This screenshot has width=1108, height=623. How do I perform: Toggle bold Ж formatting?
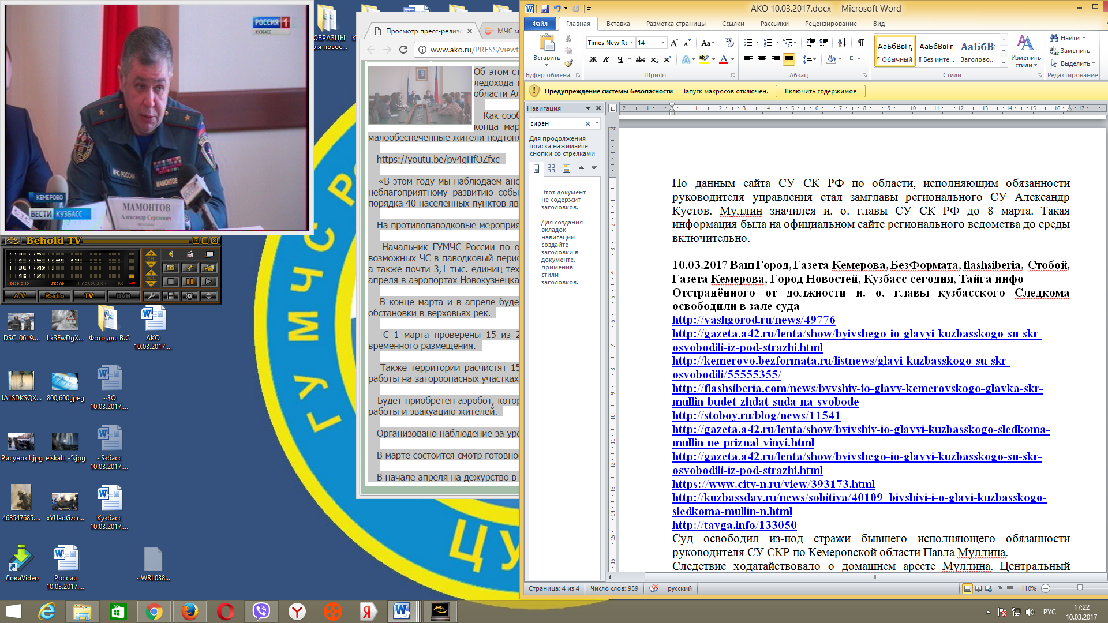tap(593, 59)
